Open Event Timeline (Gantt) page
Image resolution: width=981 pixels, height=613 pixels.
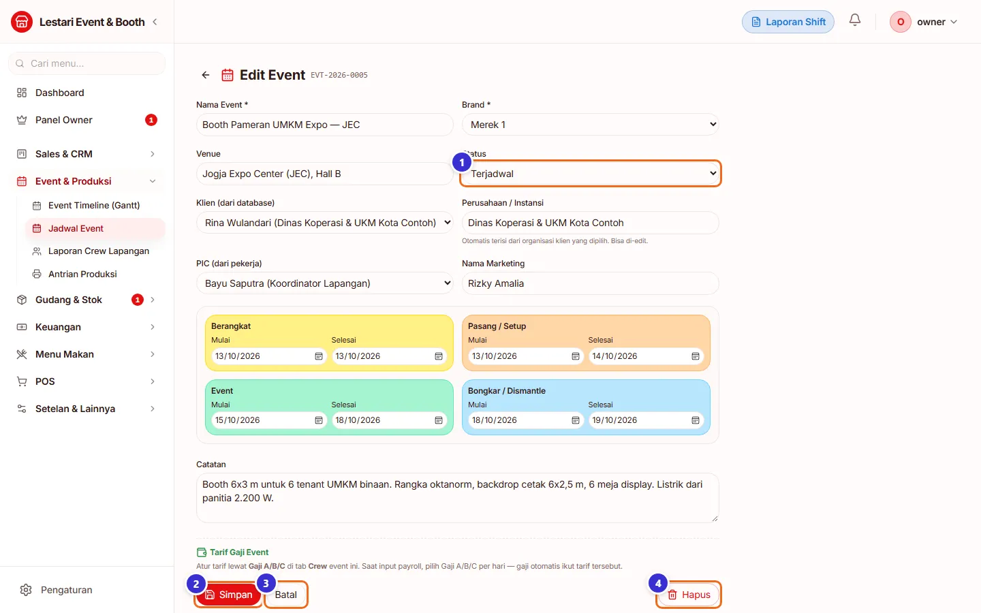(95, 205)
